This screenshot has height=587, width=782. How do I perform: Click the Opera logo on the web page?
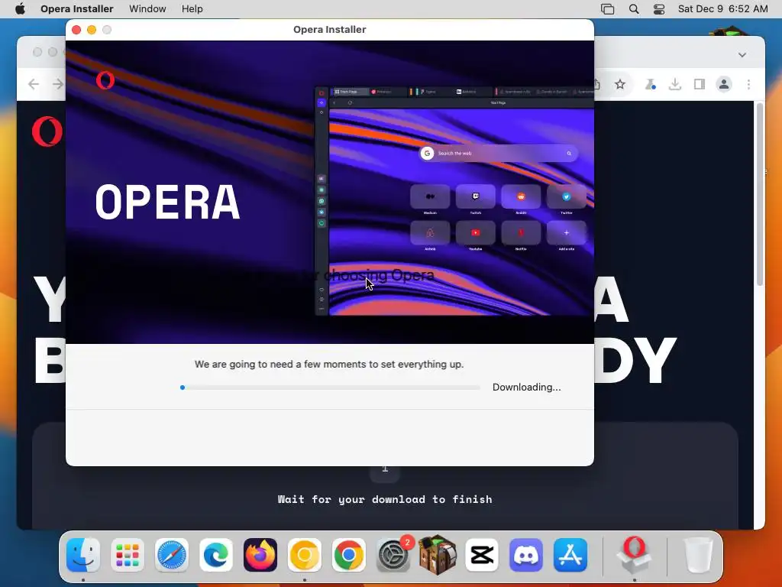47,131
